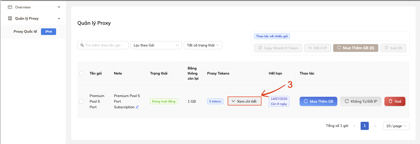Click the brown Mua Thêm GB (0) button
Screen dimensions: 420x144
[355, 48]
